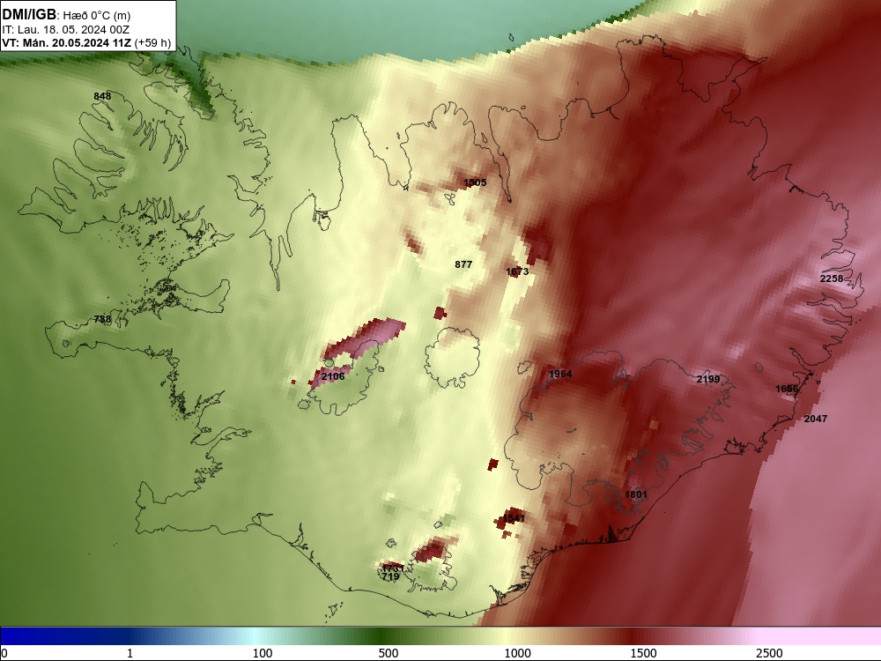Viewport: 881px width, 661px height.
Task: Click the 100 tick label on color scale
Action: (263, 653)
